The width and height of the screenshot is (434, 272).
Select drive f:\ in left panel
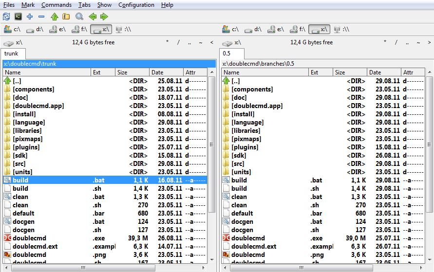[79, 29]
